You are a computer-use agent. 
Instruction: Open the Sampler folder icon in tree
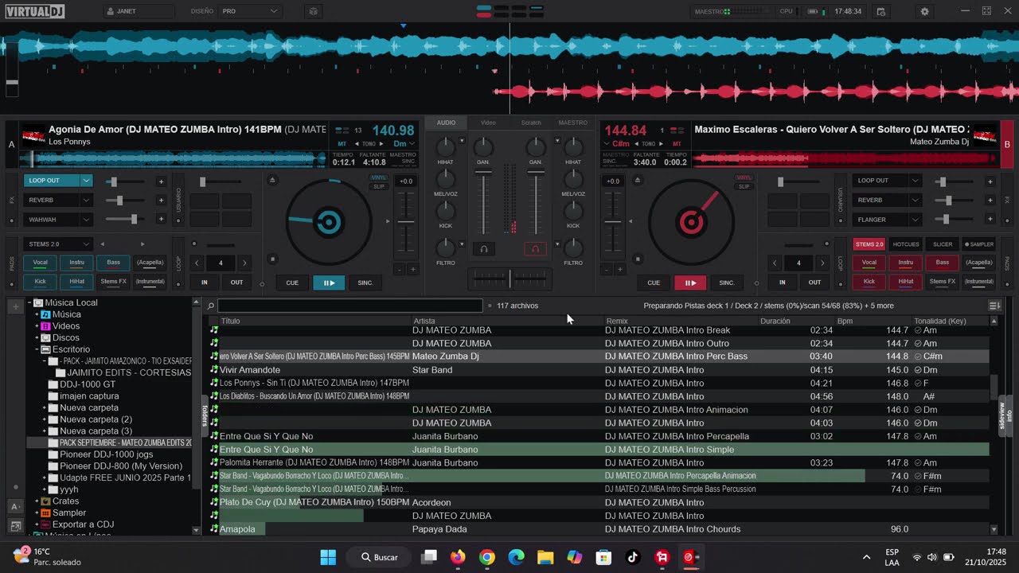click(x=46, y=513)
